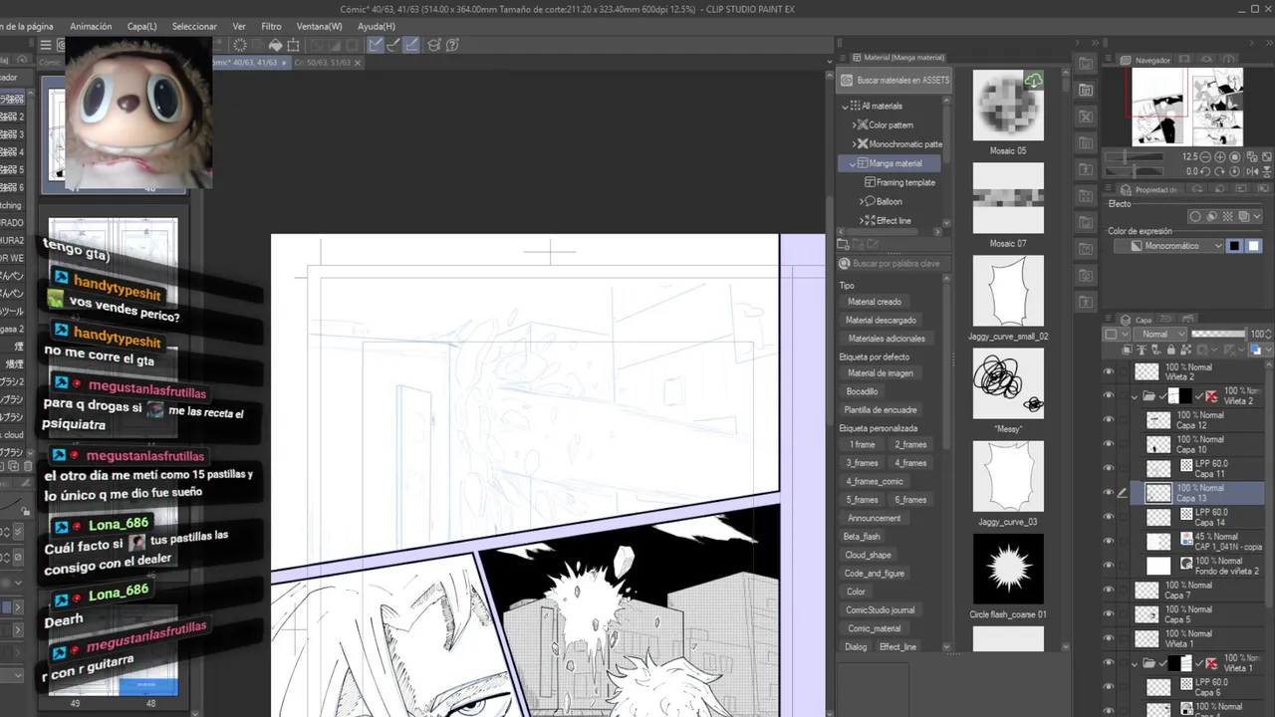
Task: Select the Circle flash_coarse 01 material thumbnail
Action: pos(1008,570)
